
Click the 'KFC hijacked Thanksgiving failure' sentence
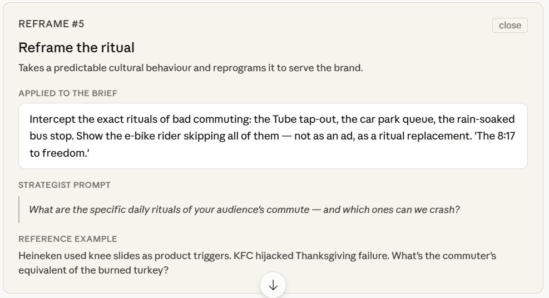tap(311, 256)
